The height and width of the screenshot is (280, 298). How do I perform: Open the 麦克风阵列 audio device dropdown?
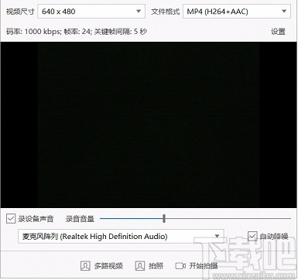coord(121,236)
